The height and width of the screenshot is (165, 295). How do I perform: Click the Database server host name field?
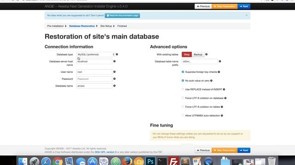(94, 61)
